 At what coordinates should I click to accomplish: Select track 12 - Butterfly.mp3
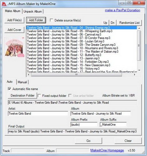[x=82, y=55]
